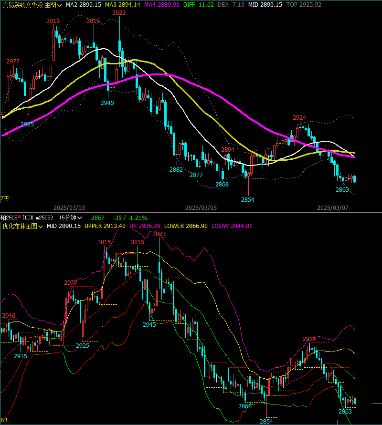The width and height of the screenshot is (382, 425).
Task: Click the MA2 2890.15 indicator value
Action: [83, 5]
